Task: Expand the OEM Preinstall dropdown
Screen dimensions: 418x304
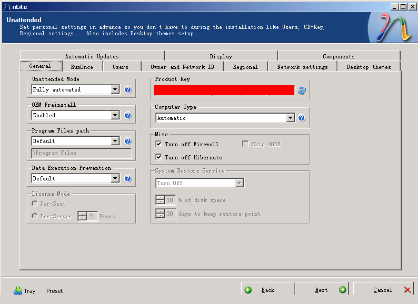Action: point(115,115)
